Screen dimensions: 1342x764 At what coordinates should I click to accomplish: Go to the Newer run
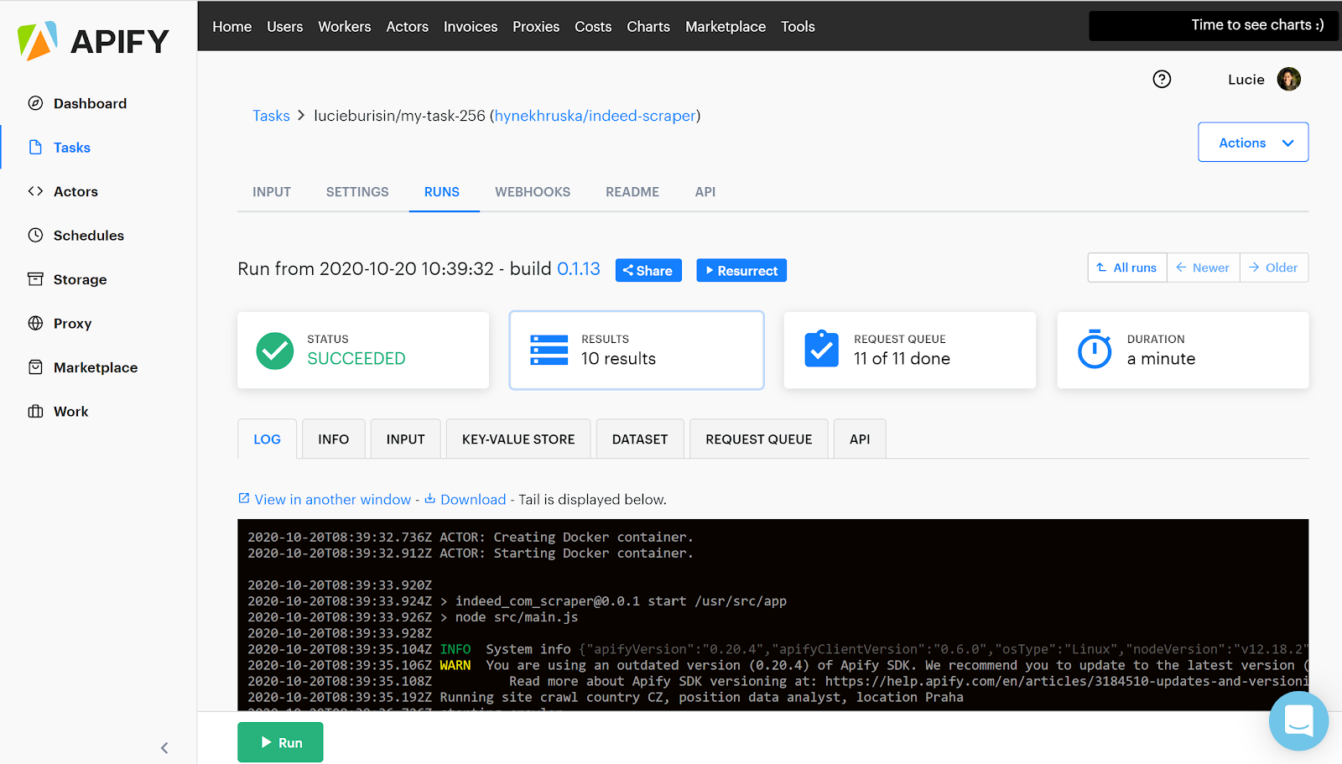coord(1203,268)
